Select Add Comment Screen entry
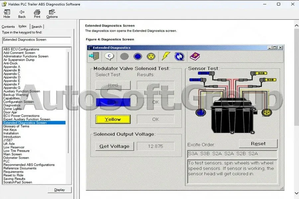Image resolution: width=299 pixels, height=199 pixels. (x=19, y=53)
